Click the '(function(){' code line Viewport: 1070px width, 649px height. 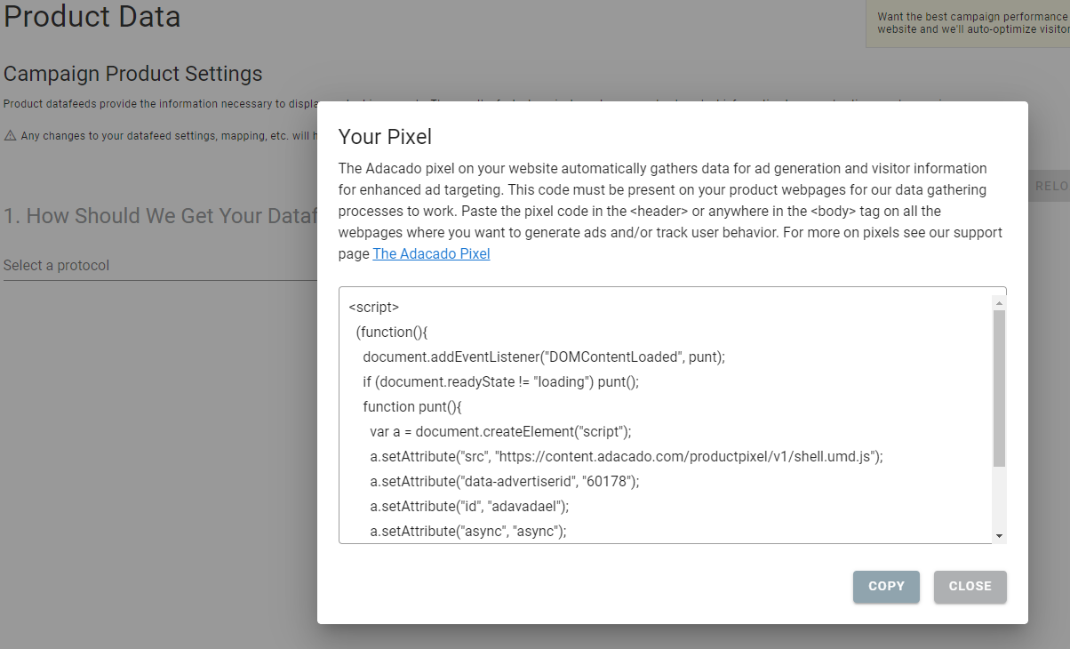[392, 333]
